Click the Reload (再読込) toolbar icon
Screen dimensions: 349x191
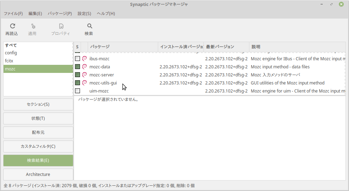click(x=13, y=26)
